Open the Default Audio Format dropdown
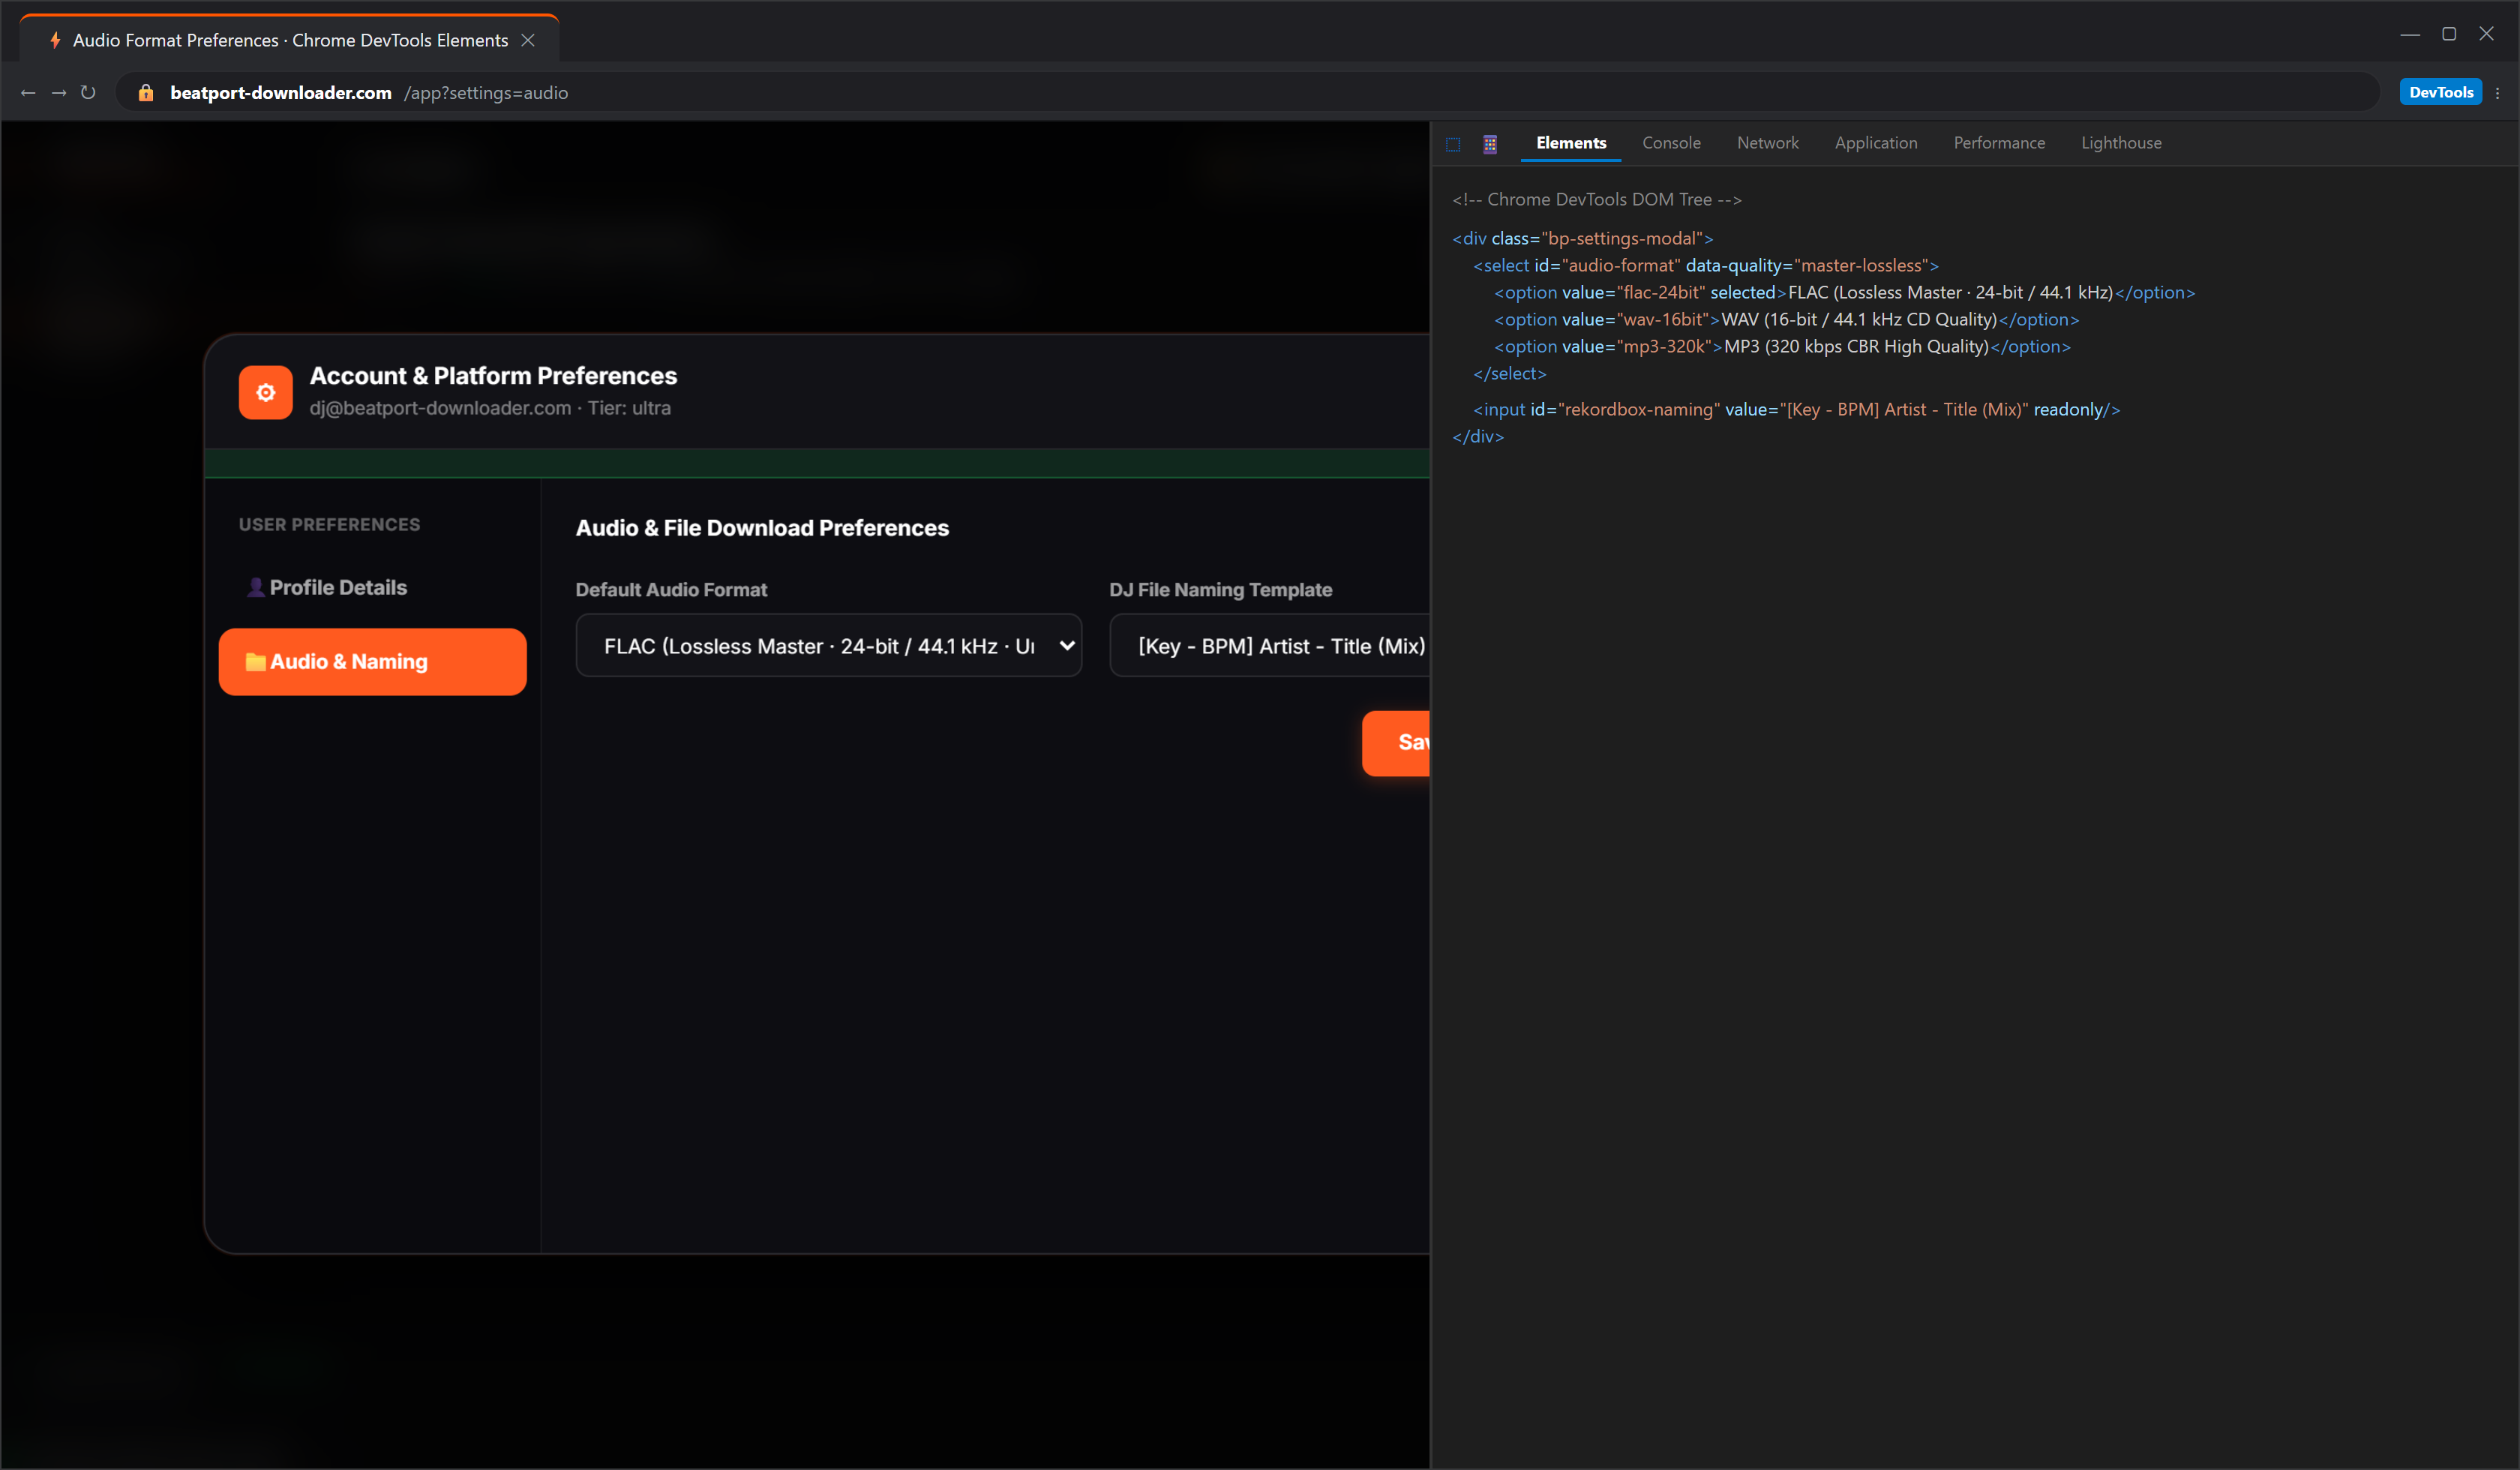2520x1470 pixels. click(x=828, y=645)
